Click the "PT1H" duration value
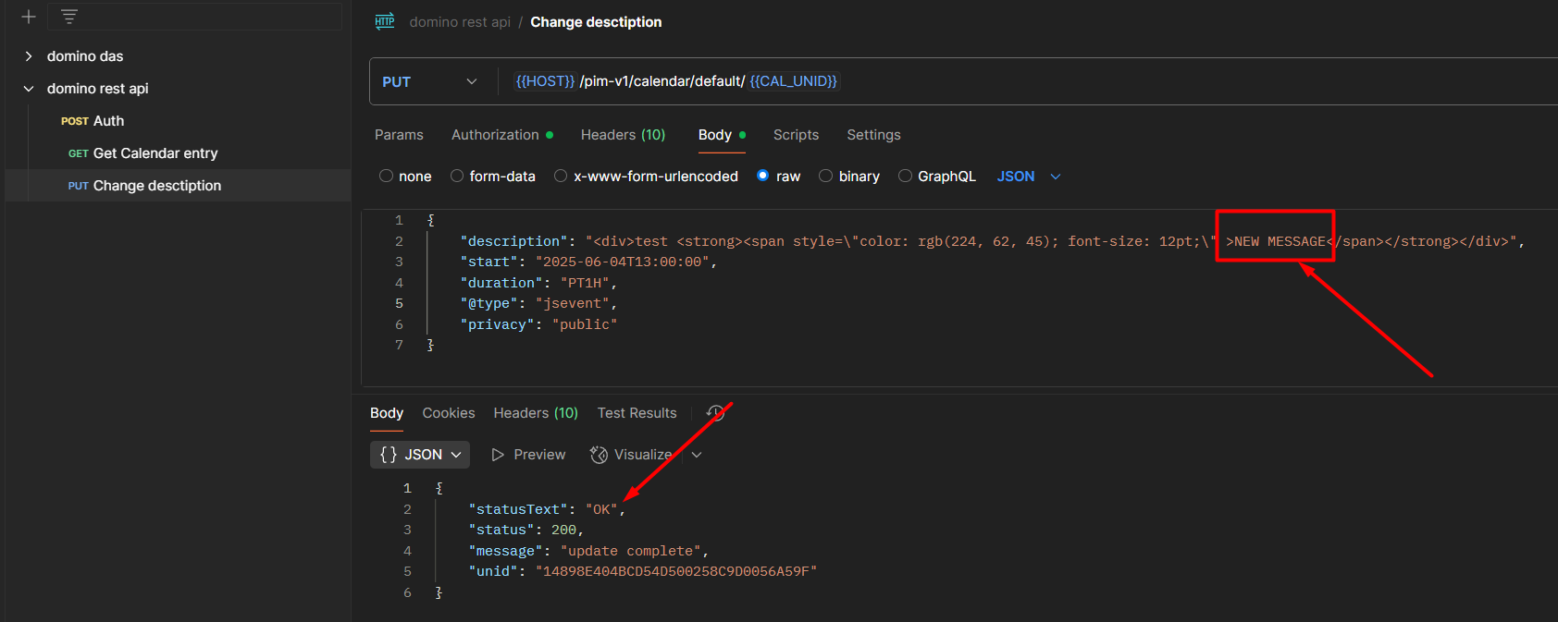The height and width of the screenshot is (622, 1558). (585, 283)
